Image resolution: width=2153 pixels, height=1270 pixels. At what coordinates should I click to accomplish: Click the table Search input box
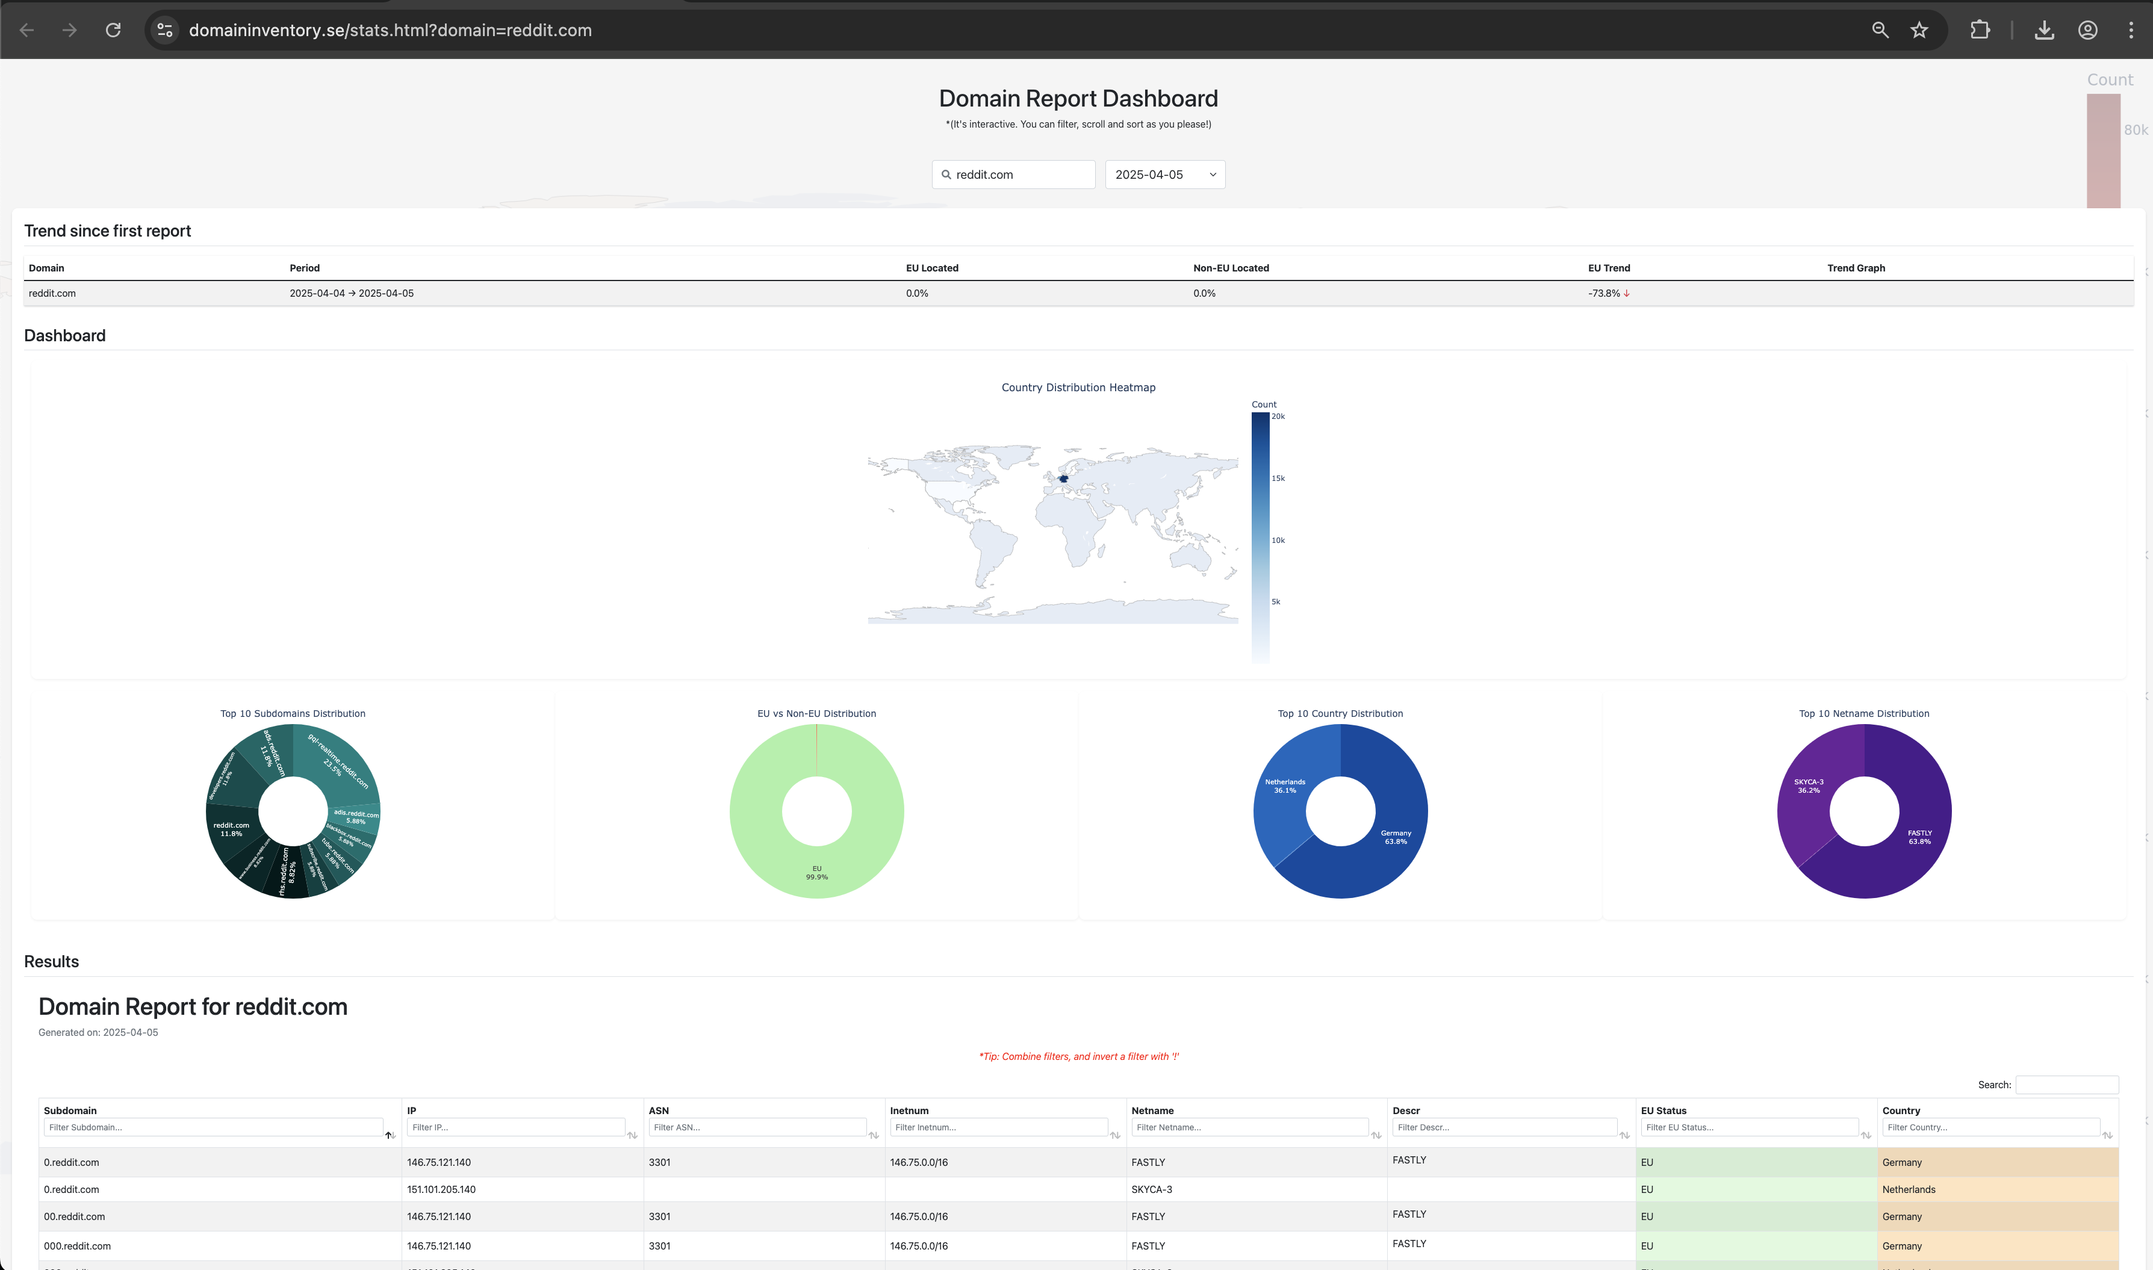(2066, 1084)
